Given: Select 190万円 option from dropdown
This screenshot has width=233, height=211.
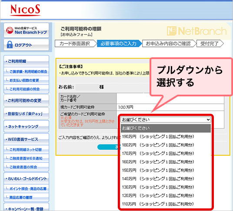Looking at the screenshot, I should [166, 136].
